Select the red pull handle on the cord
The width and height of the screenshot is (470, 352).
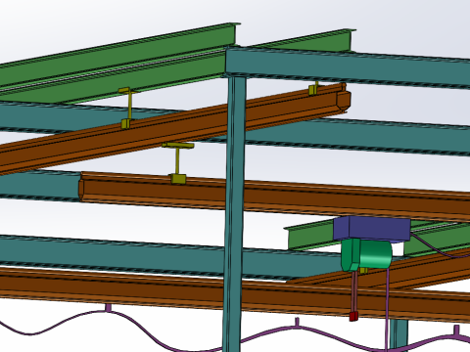pyautogui.click(x=353, y=316)
